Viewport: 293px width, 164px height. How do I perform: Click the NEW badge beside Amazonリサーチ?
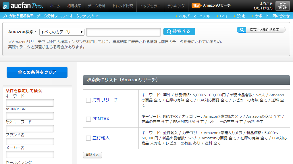click(196, 5)
